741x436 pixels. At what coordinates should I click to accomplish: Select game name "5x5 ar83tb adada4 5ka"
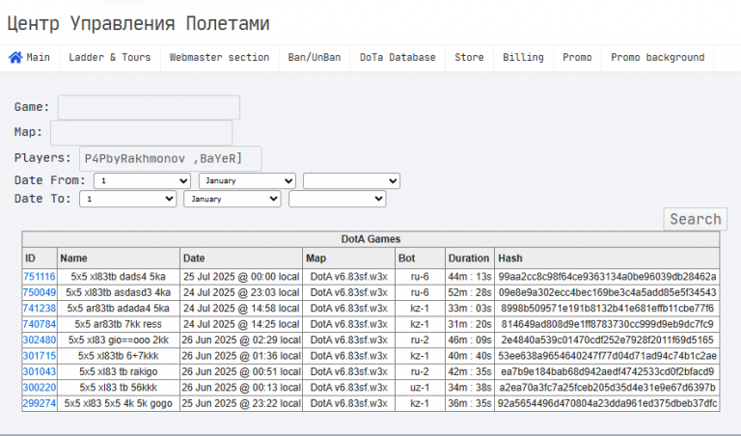click(x=118, y=309)
